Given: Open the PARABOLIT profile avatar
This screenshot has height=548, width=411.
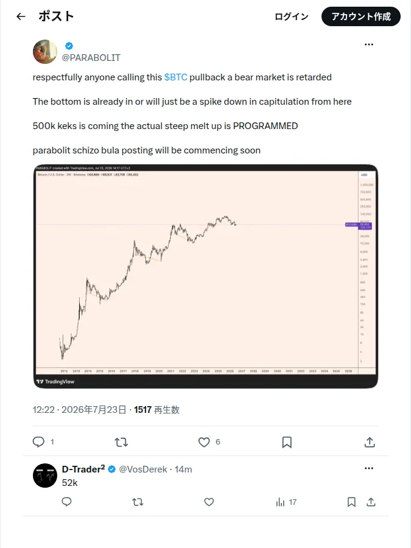Looking at the screenshot, I should click(x=45, y=52).
